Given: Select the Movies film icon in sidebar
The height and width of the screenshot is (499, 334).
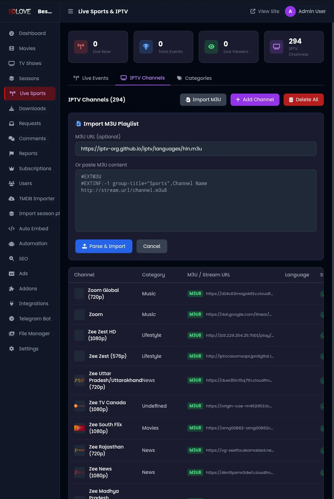Looking at the screenshot, I should click(x=11, y=48).
